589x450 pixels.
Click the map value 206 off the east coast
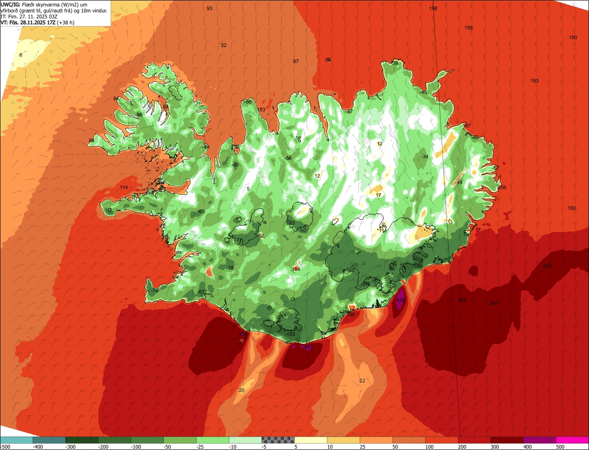502,187
